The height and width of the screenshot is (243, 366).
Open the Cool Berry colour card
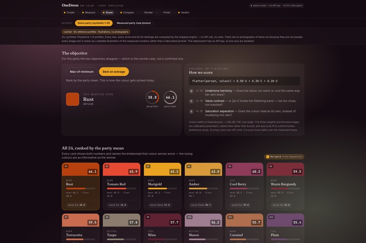pos(244,186)
